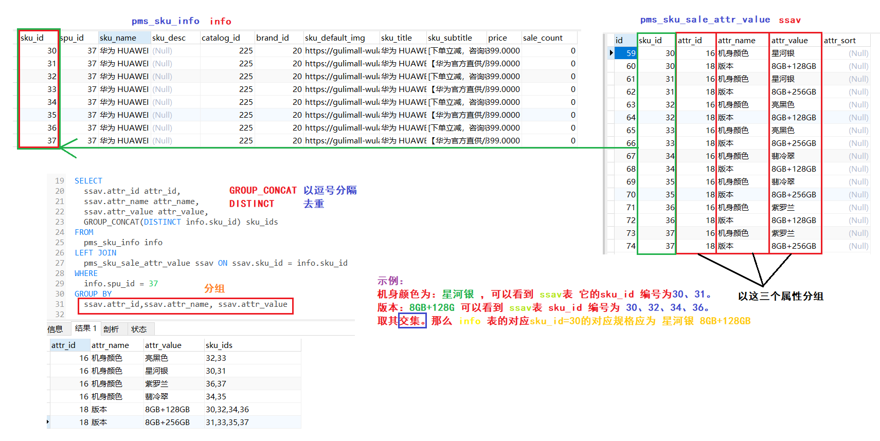The width and height of the screenshot is (880, 441).
Task: Switch to the 结果 1 tab
Action: 85,328
